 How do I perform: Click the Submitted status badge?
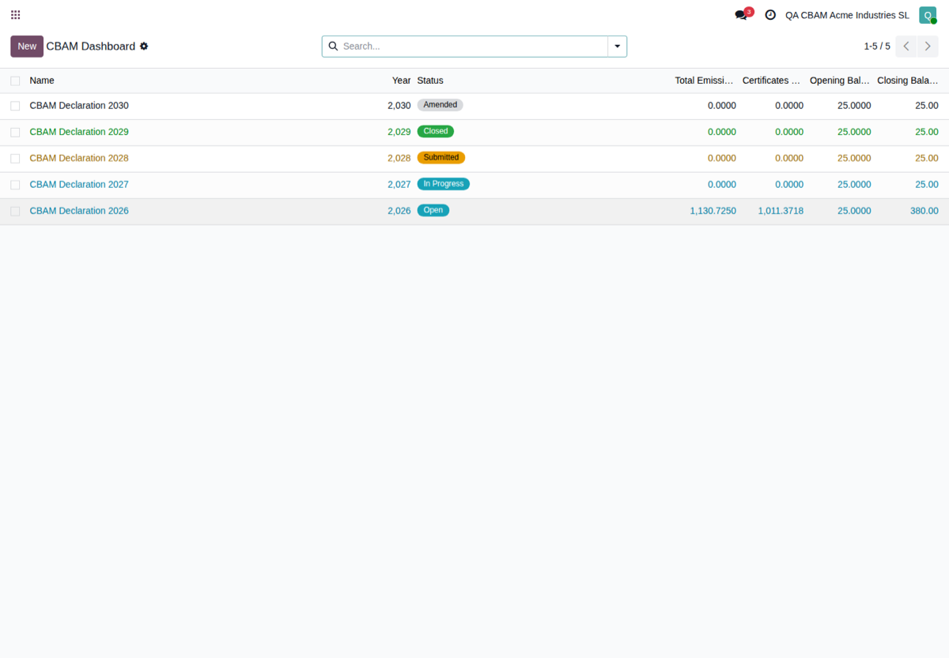[441, 158]
